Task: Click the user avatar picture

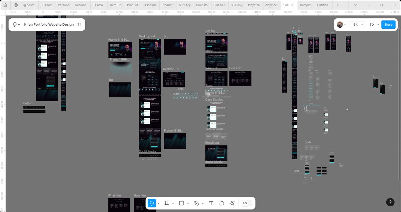Action: tap(340, 25)
